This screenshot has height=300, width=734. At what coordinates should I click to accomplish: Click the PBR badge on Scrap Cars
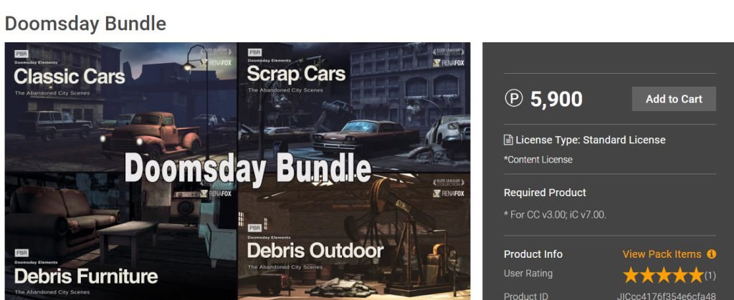(x=254, y=53)
